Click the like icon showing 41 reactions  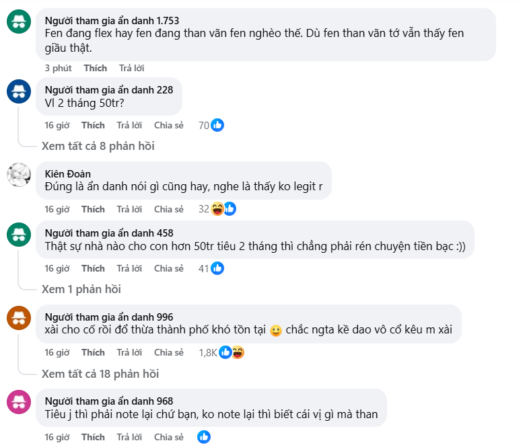(217, 268)
